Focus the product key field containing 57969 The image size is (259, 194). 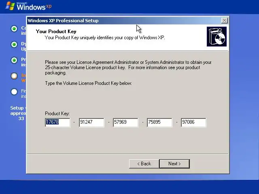click(125, 122)
